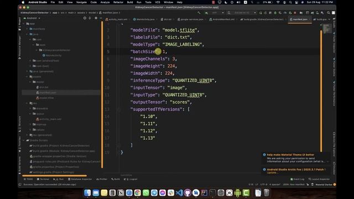Open the Layout Inspector
This screenshot has width=354, height=199.
[319, 179]
